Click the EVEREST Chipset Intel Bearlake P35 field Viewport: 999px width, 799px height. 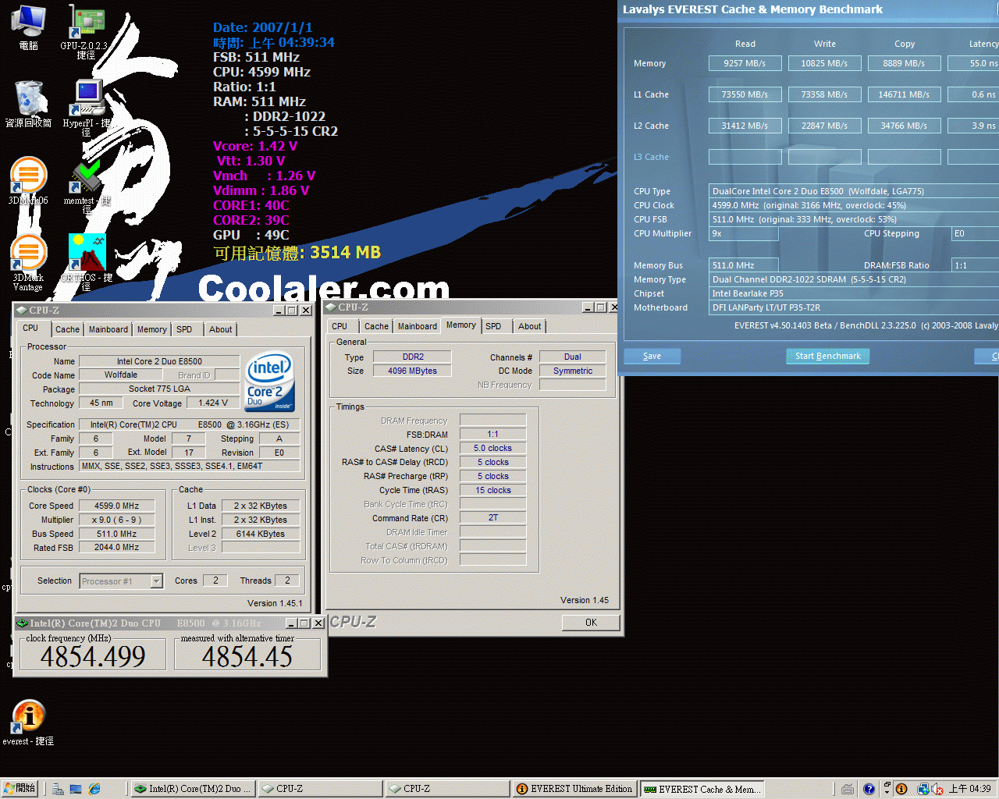point(854,293)
